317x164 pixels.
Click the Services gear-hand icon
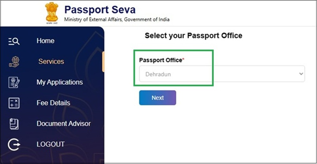(14, 62)
